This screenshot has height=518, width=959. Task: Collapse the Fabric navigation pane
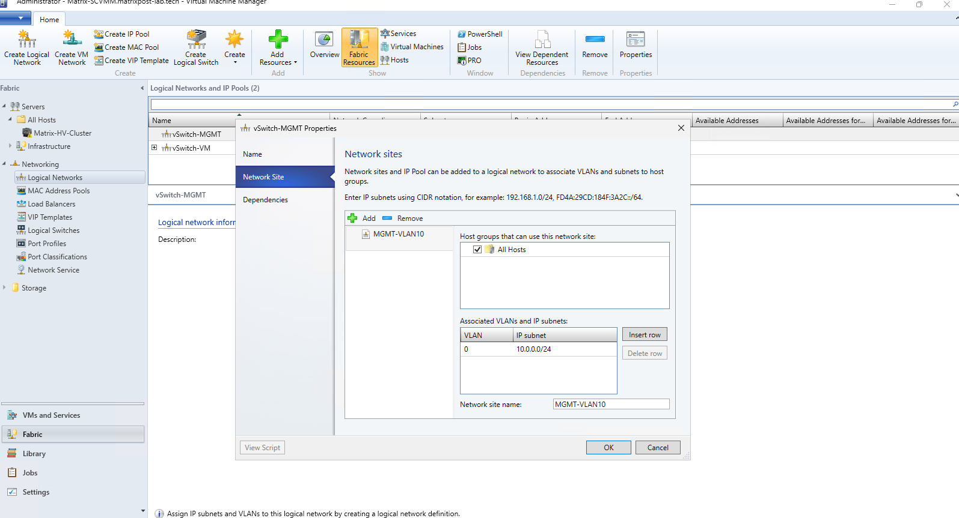point(142,88)
